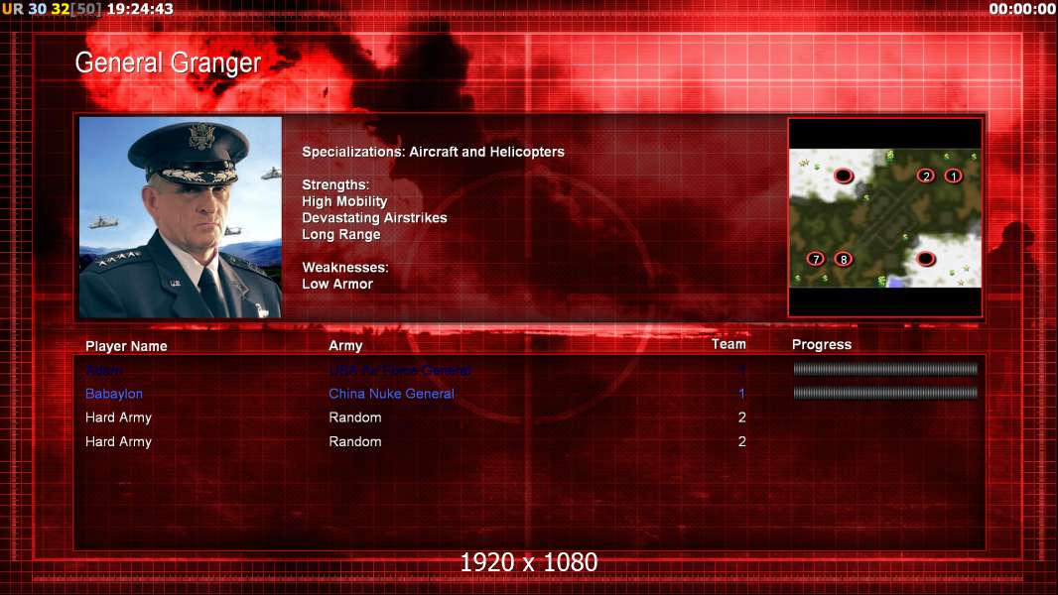The image size is (1058, 595).
Task: Click the 'Team' column header
Action: [x=728, y=344]
